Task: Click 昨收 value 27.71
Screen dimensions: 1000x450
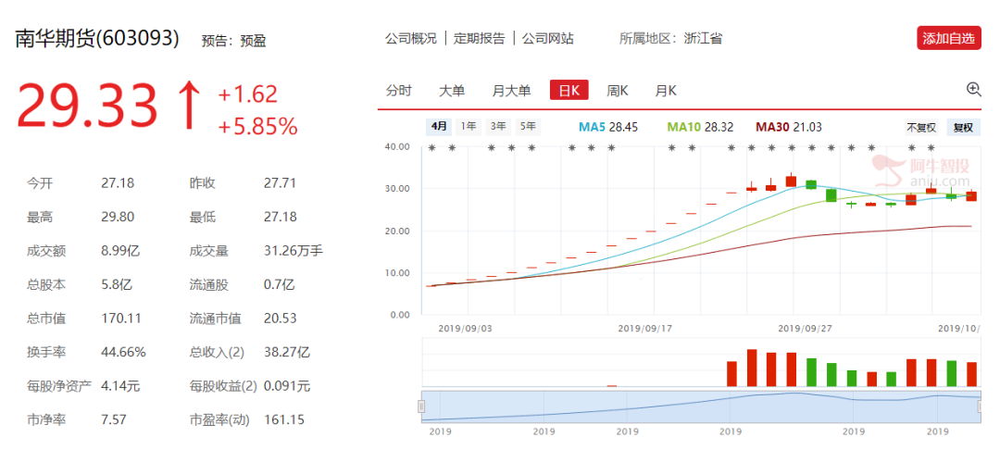Action: point(281,183)
